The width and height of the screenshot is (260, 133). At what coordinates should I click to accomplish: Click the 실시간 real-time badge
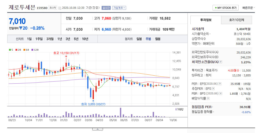coord(106,8)
